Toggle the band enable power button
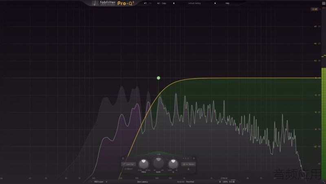 pos(123,158)
